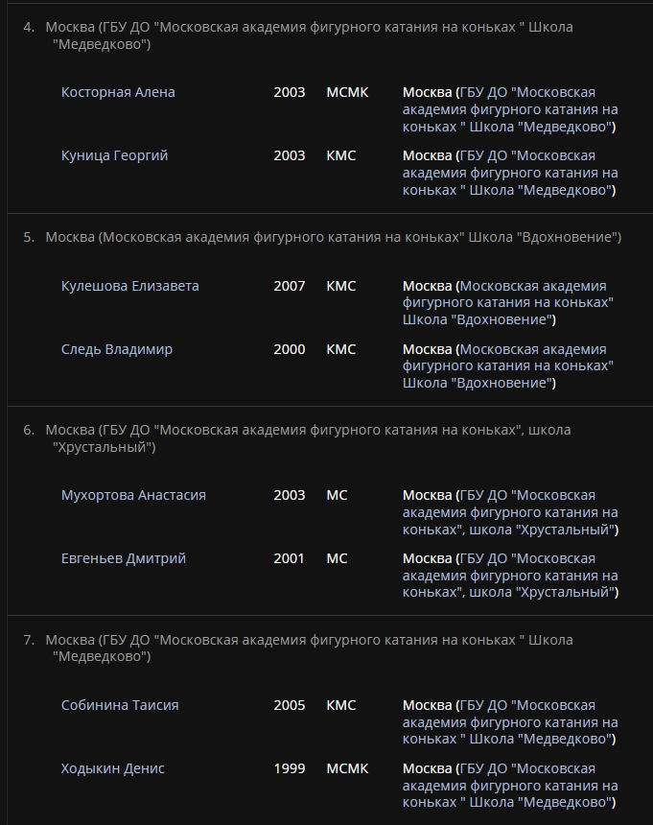Select team 7 heading for Школа Медведково
The width and height of the screenshot is (653, 825).
(x=309, y=648)
